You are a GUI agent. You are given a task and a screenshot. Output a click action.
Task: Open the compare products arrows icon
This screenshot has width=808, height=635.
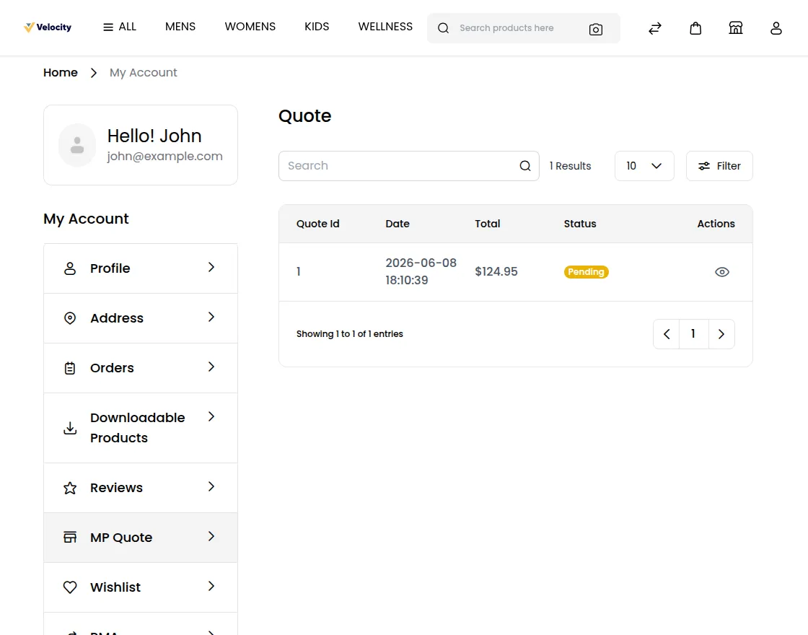[655, 28]
